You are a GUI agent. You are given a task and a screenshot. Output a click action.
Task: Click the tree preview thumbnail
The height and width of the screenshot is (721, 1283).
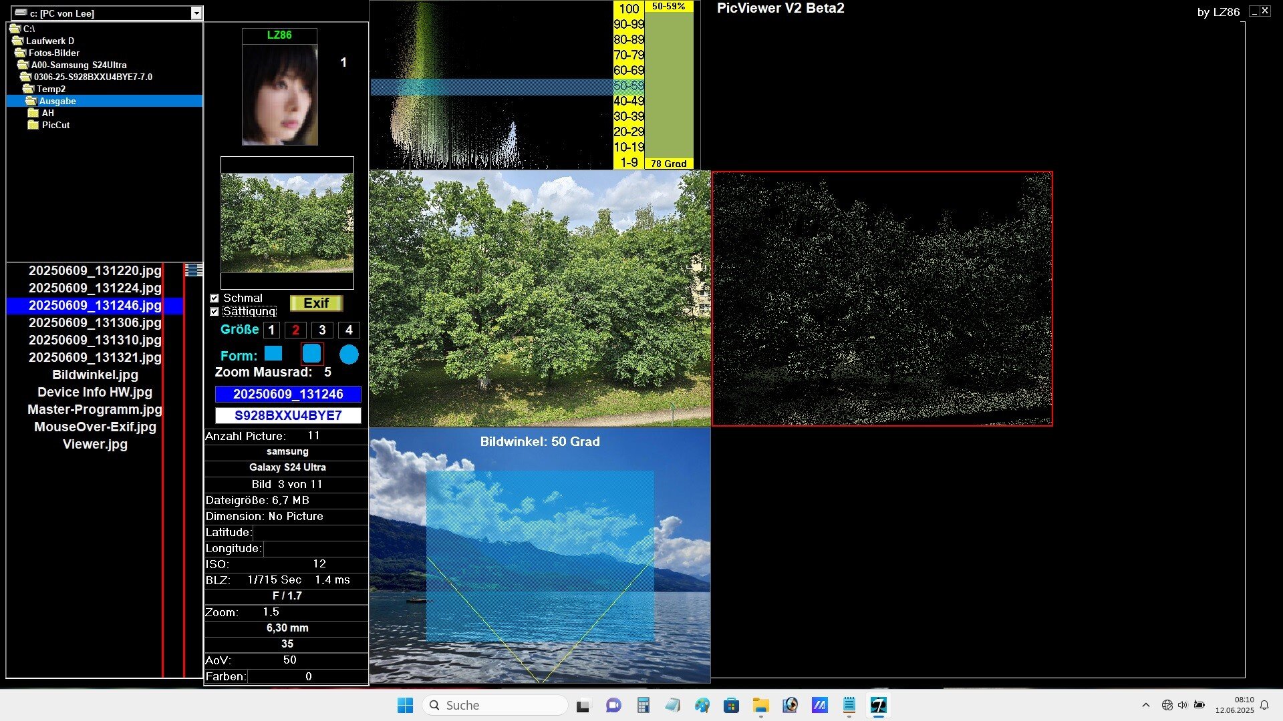pyautogui.click(x=287, y=223)
